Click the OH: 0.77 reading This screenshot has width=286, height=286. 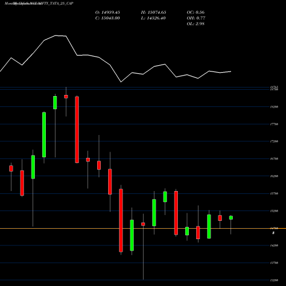click(x=196, y=18)
